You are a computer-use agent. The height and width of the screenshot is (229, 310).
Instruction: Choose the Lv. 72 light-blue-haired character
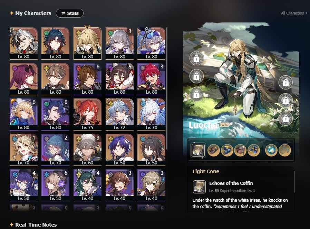119,114
